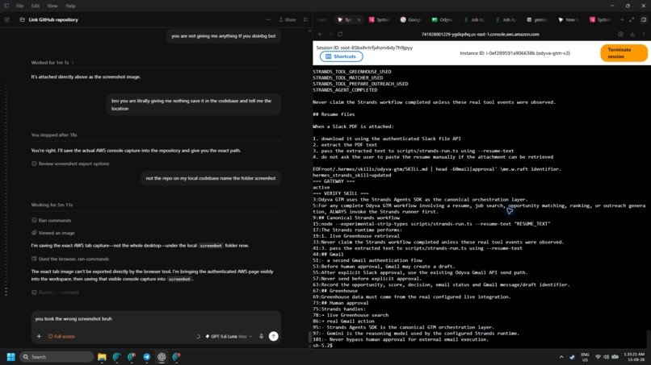The width and height of the screenshot is (651, 365).
Task: Expand the Viewed an image step
Action: coord(53,233)
